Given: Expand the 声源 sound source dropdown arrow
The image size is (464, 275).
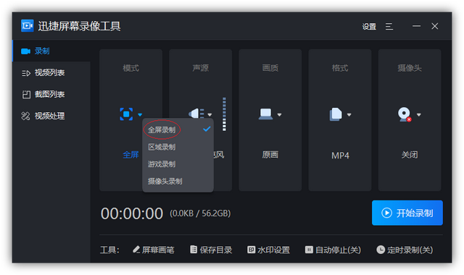Looking at the screenshot, I should click(x=210, y=114).
